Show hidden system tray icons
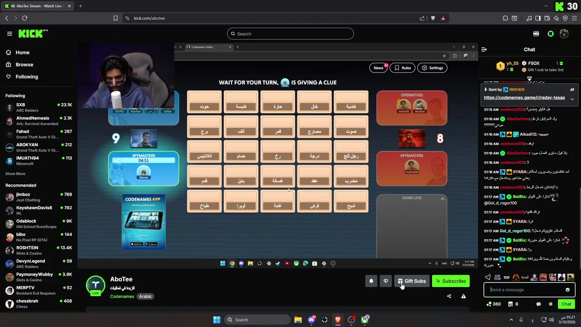 tap(511, 320)
